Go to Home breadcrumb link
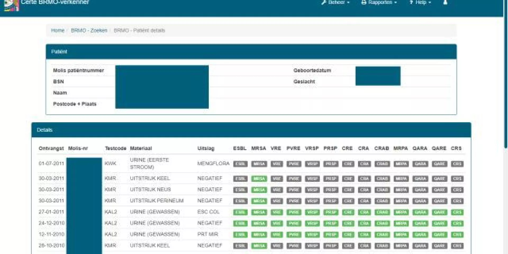 [58, 30]
